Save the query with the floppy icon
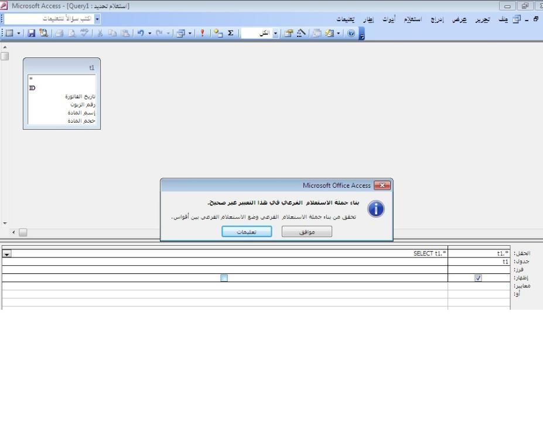The height and width of the screenshot is (440, 543). pyautogui.click(x=32, y=33)
